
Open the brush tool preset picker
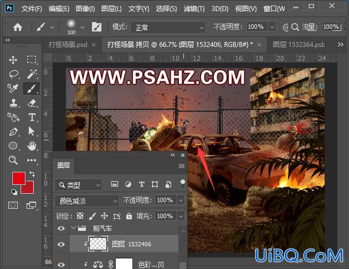tap(45, 28)
